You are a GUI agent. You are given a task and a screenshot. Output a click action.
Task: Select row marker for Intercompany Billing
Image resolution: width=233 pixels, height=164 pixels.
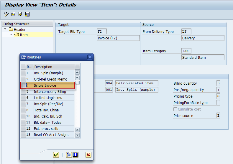click(23, 91)
